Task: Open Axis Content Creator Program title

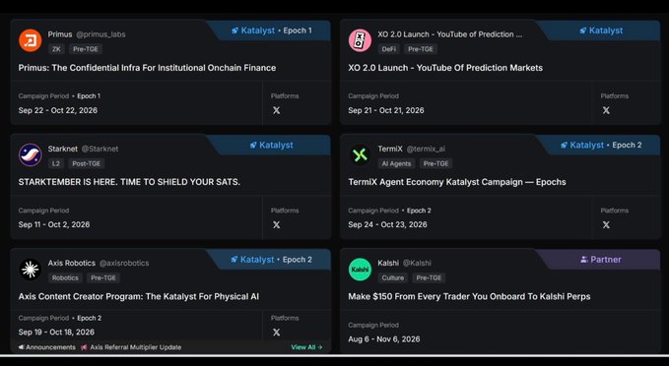Action: click(139, 296)
